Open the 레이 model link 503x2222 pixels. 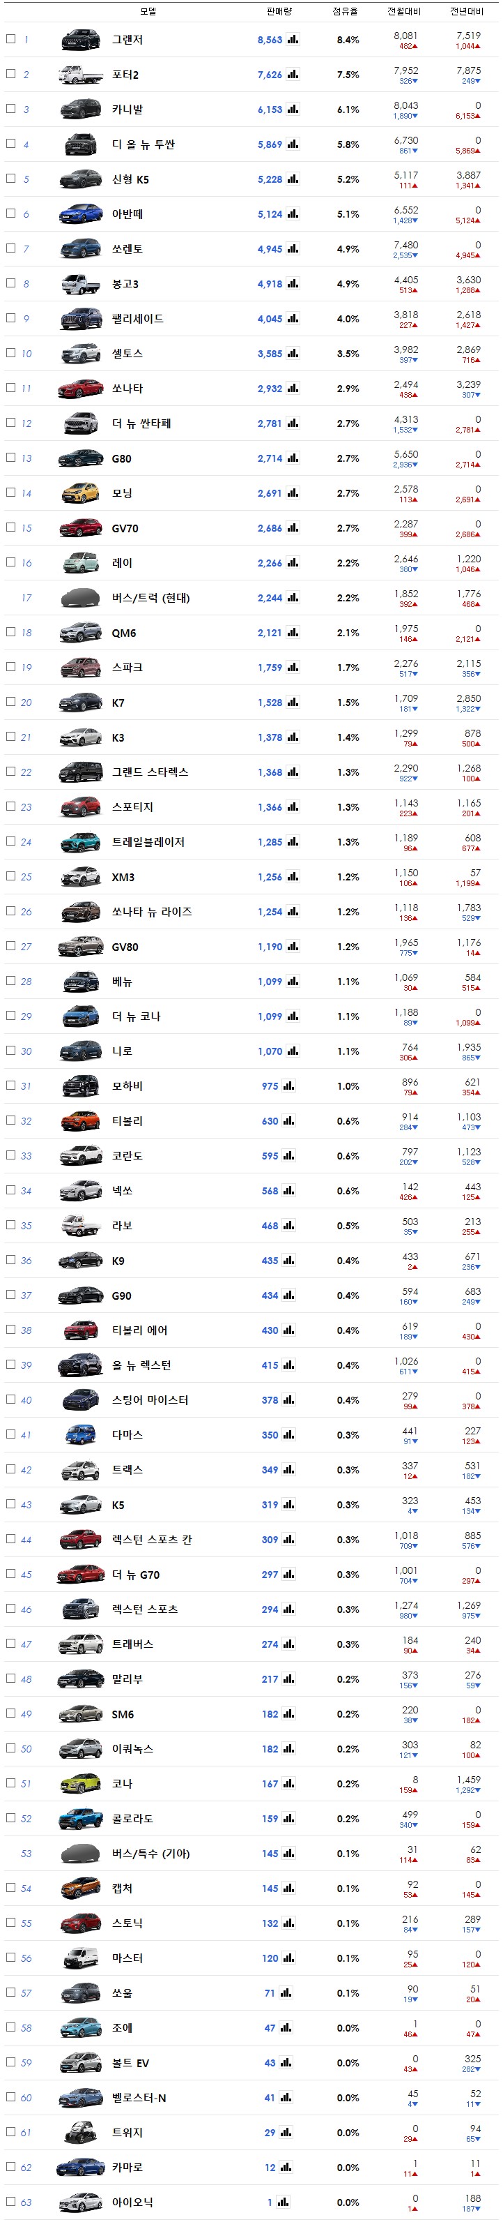123,563
